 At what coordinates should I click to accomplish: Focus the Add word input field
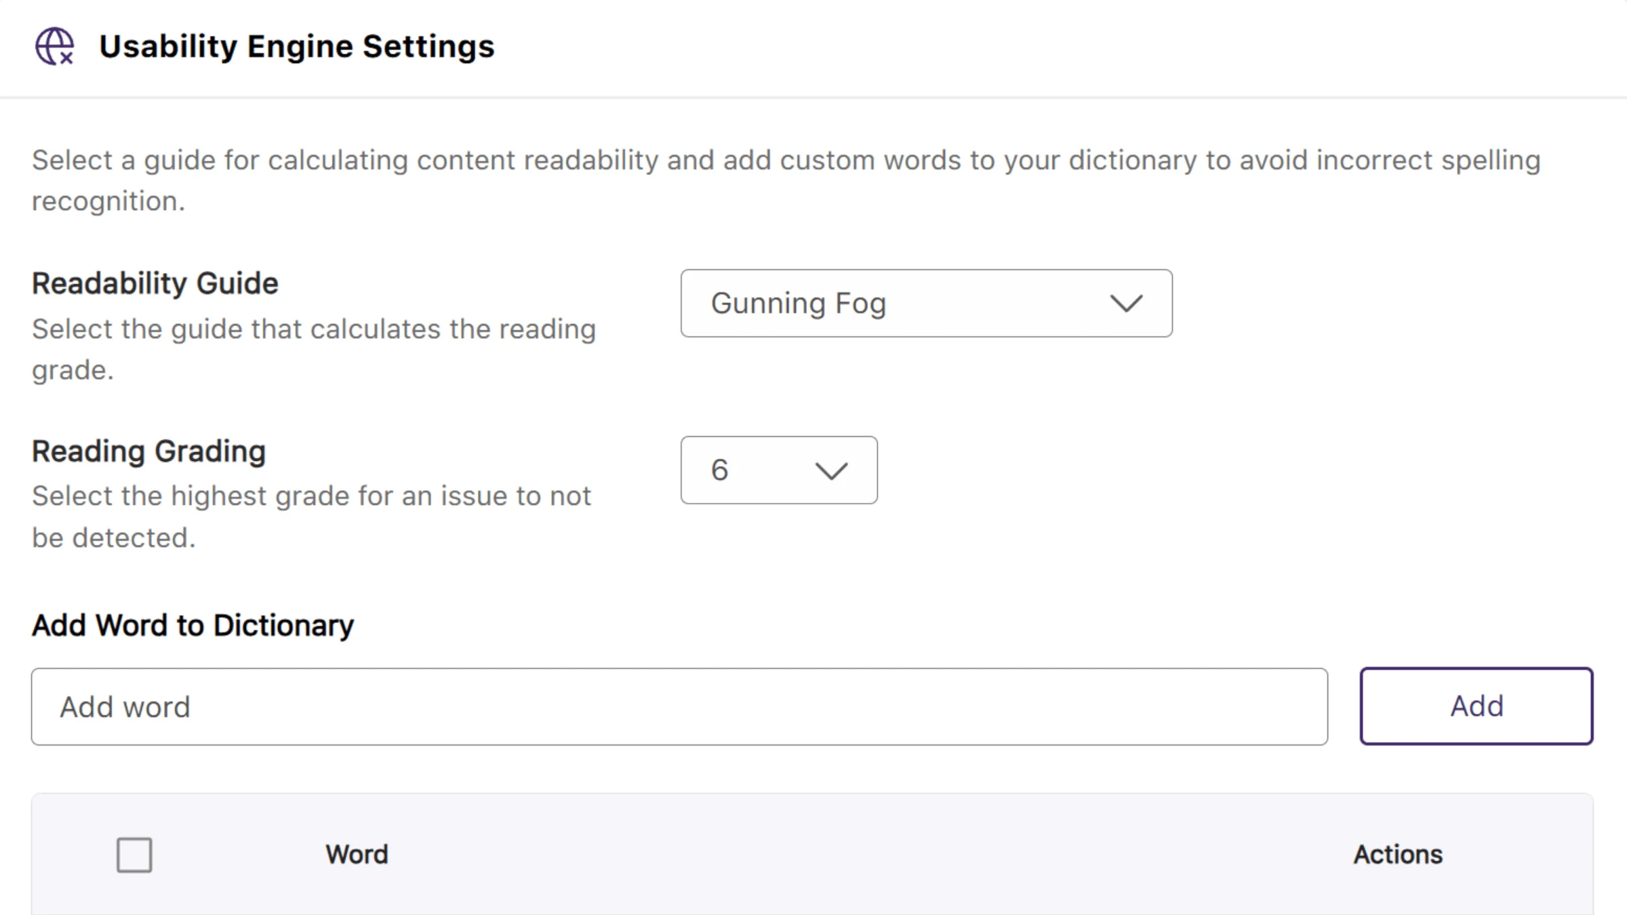[679, 707]
